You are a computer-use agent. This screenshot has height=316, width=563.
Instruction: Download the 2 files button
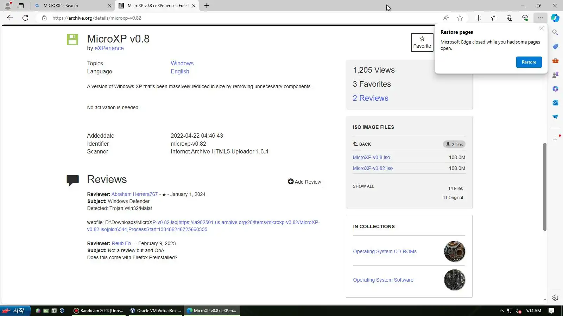(454, 144)
